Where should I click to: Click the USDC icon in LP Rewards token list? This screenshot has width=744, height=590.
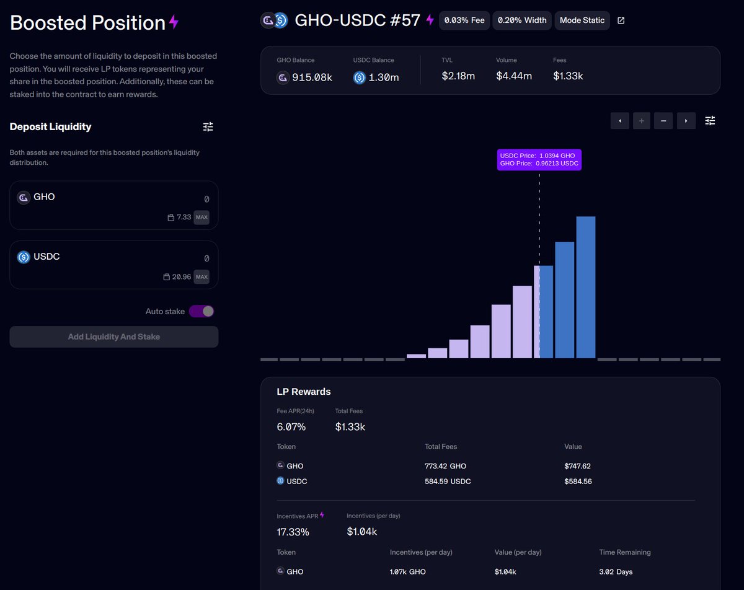tap(280, 481)
